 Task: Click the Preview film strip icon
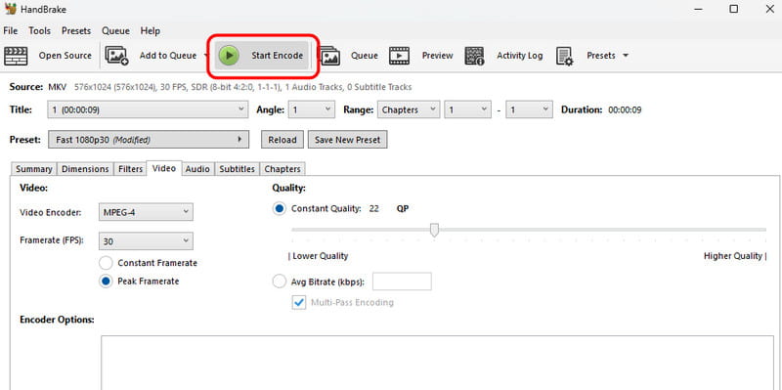(399, 56)
